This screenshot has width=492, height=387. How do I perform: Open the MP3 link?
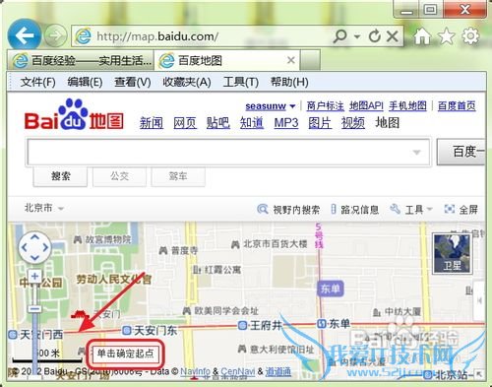click(x=286, y=123)
